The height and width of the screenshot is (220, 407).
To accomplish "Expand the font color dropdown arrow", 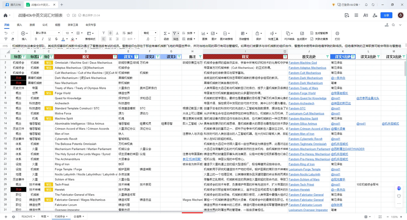I will [x=67, y=39].
